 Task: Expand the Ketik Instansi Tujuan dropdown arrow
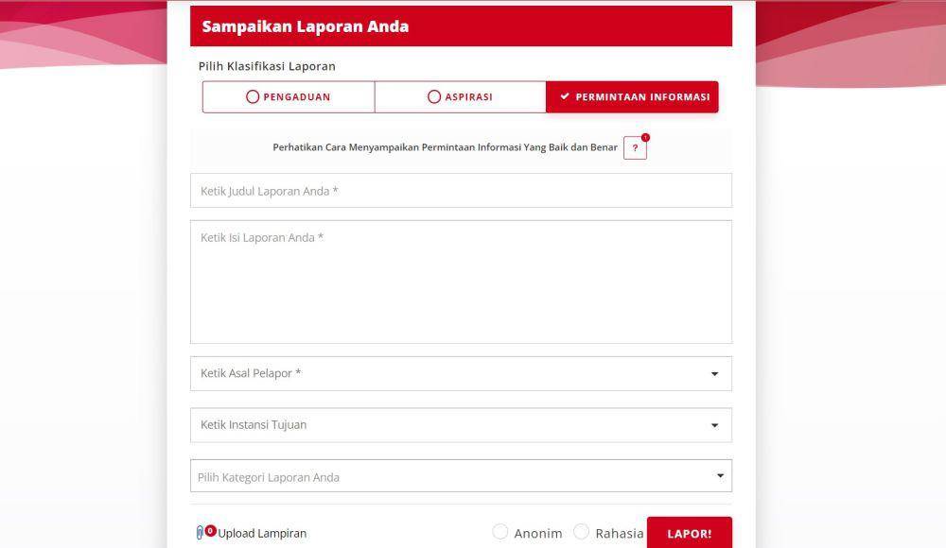(x=714, y=425)
